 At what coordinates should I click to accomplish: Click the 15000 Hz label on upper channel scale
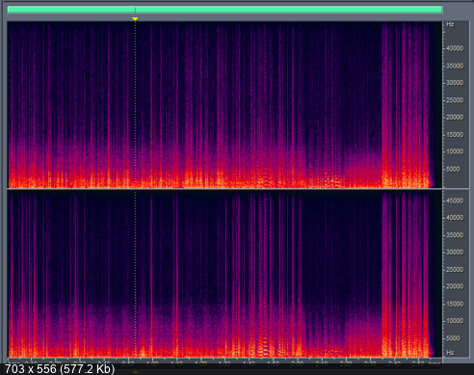[x=455, y=135]
